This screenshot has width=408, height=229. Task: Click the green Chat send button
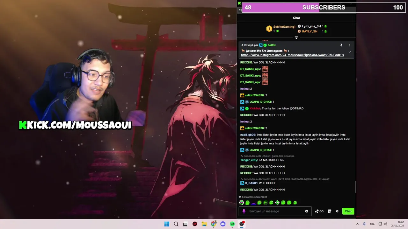click(348, 211)
